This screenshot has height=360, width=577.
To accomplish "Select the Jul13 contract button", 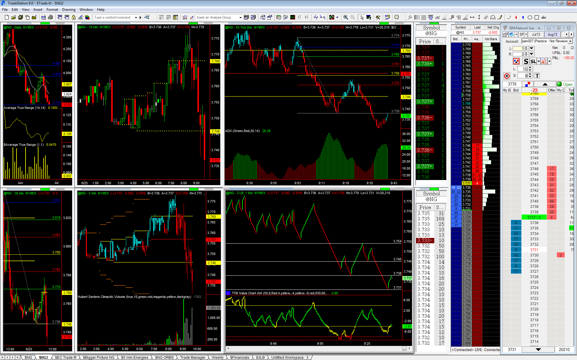I will pyautogui.click(x=536, y=34).
